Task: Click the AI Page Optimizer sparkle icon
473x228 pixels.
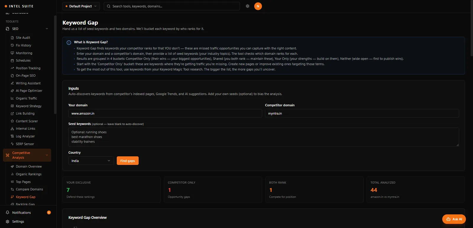Action: click(12, 91)
